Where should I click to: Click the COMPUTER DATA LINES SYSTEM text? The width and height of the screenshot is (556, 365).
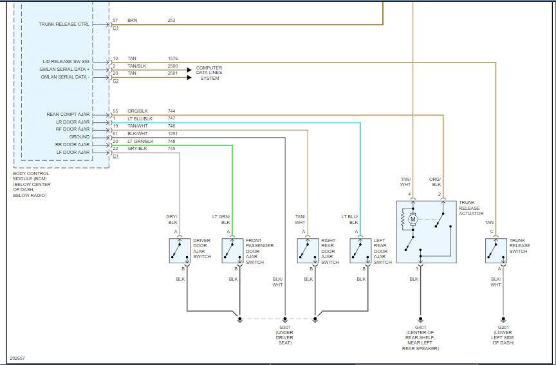[209, 73]
